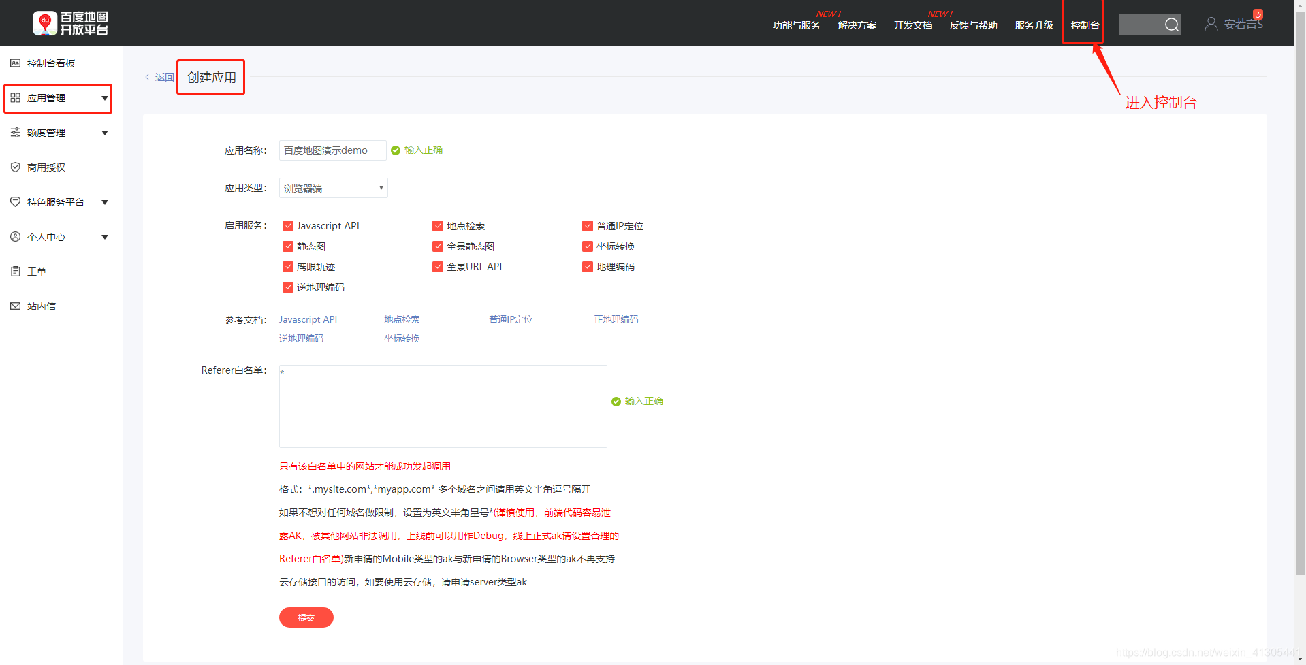
Task: Go to 控制台 in the top menu
Action: tap(1085, 25)
